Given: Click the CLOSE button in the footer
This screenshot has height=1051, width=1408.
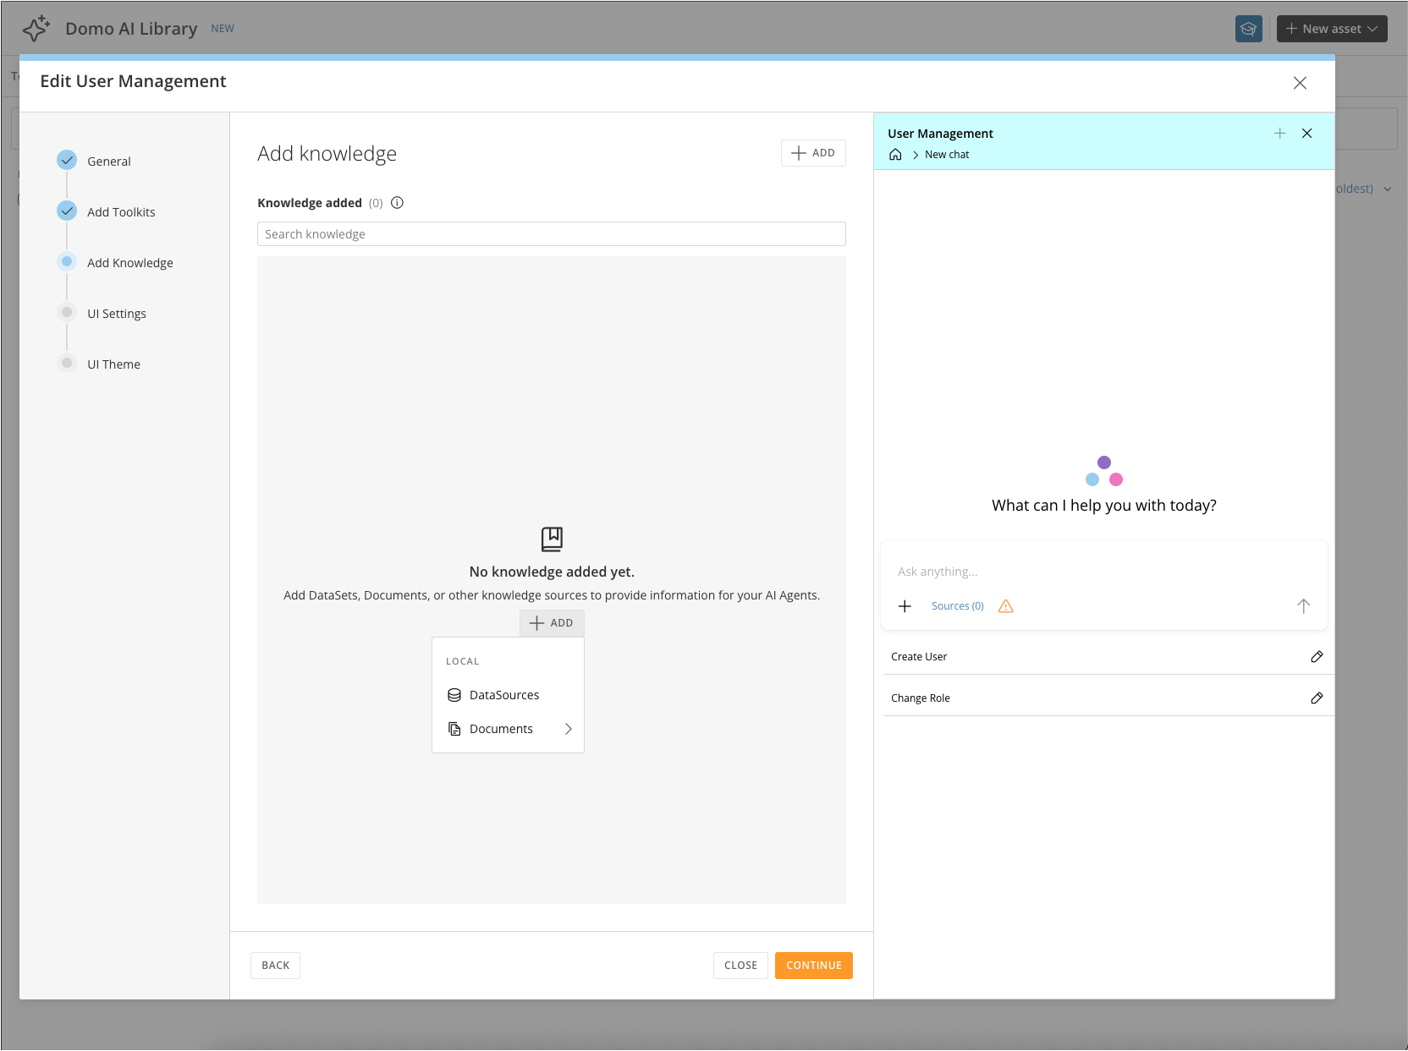Looking at the screenshot, I should click(740, 966).
